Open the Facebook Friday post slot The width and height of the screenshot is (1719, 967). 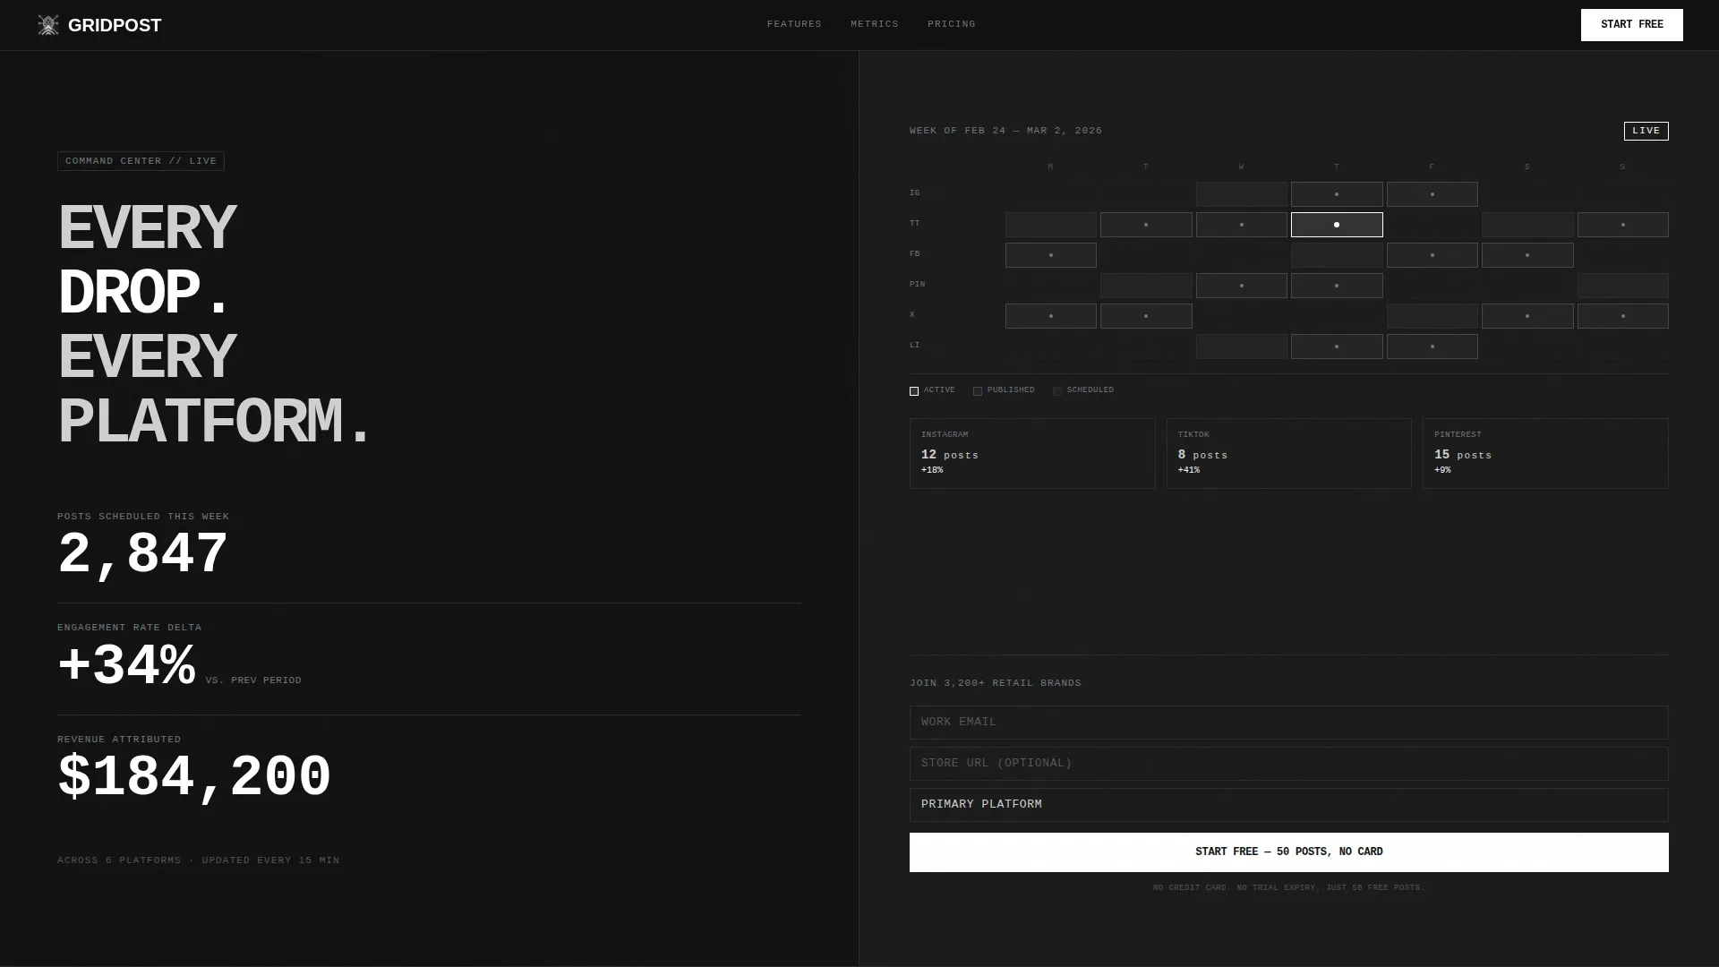click(1432, 255)
